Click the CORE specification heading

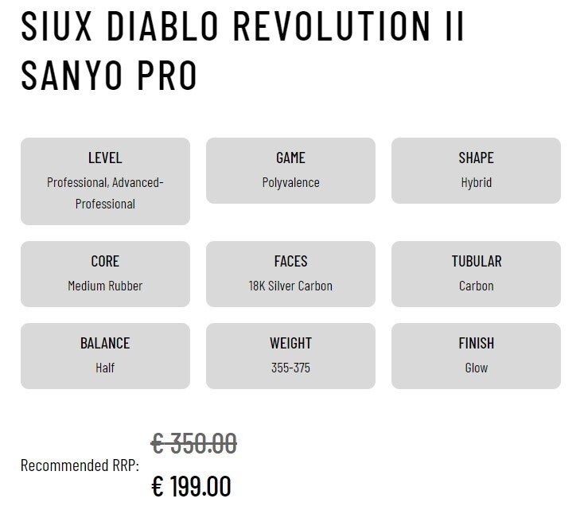click(x=105, y=261)
